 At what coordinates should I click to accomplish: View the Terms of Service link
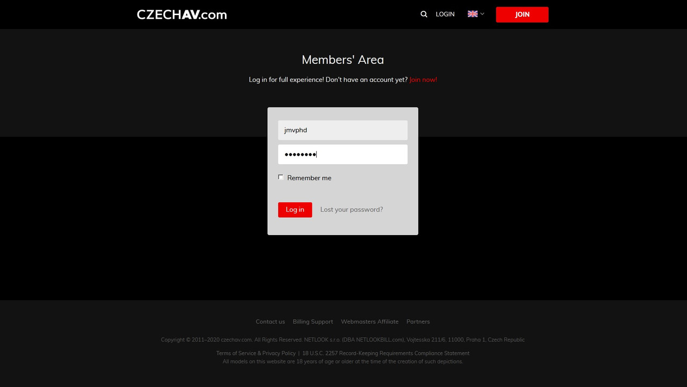tap(236, 353)
